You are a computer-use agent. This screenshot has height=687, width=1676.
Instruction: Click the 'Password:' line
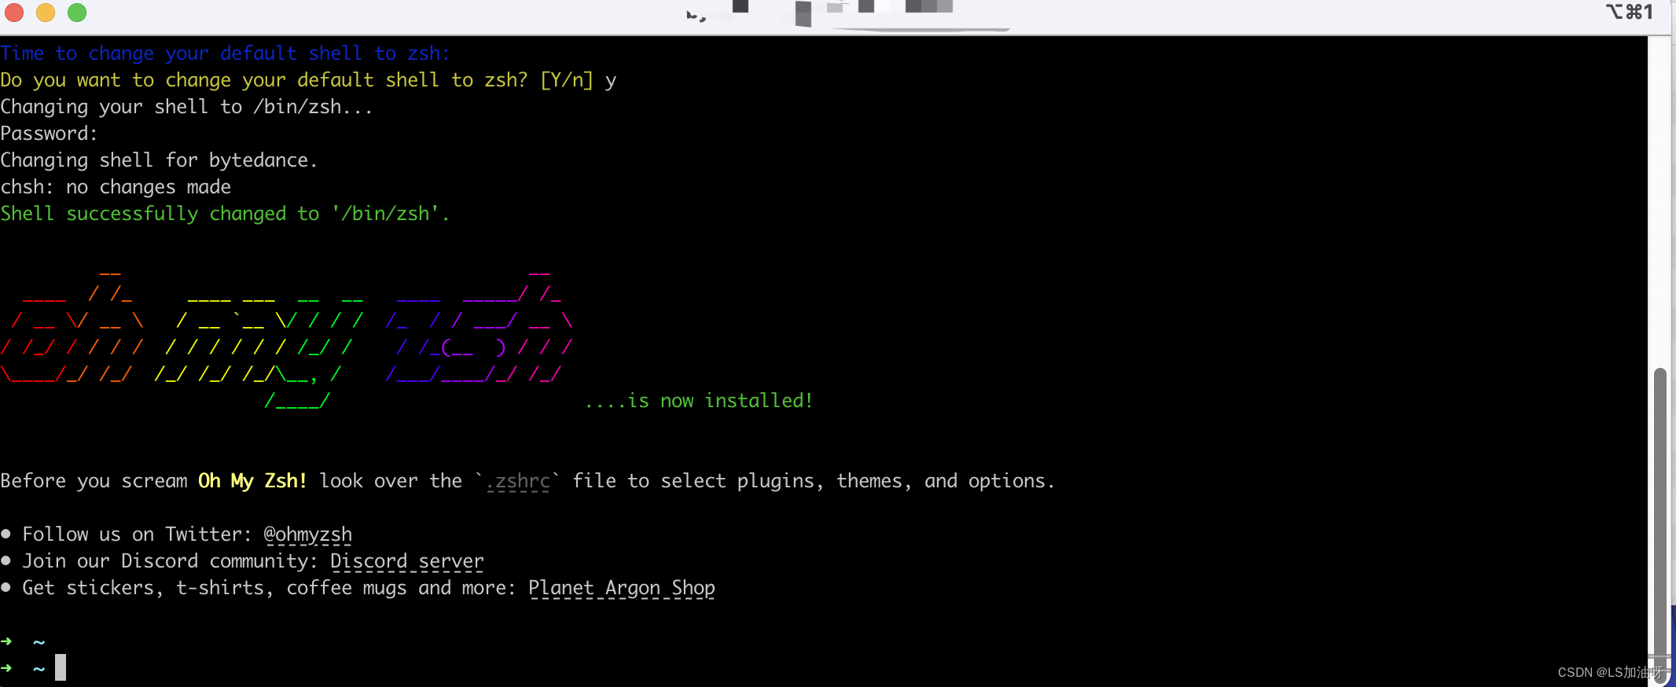coord(49,134)
